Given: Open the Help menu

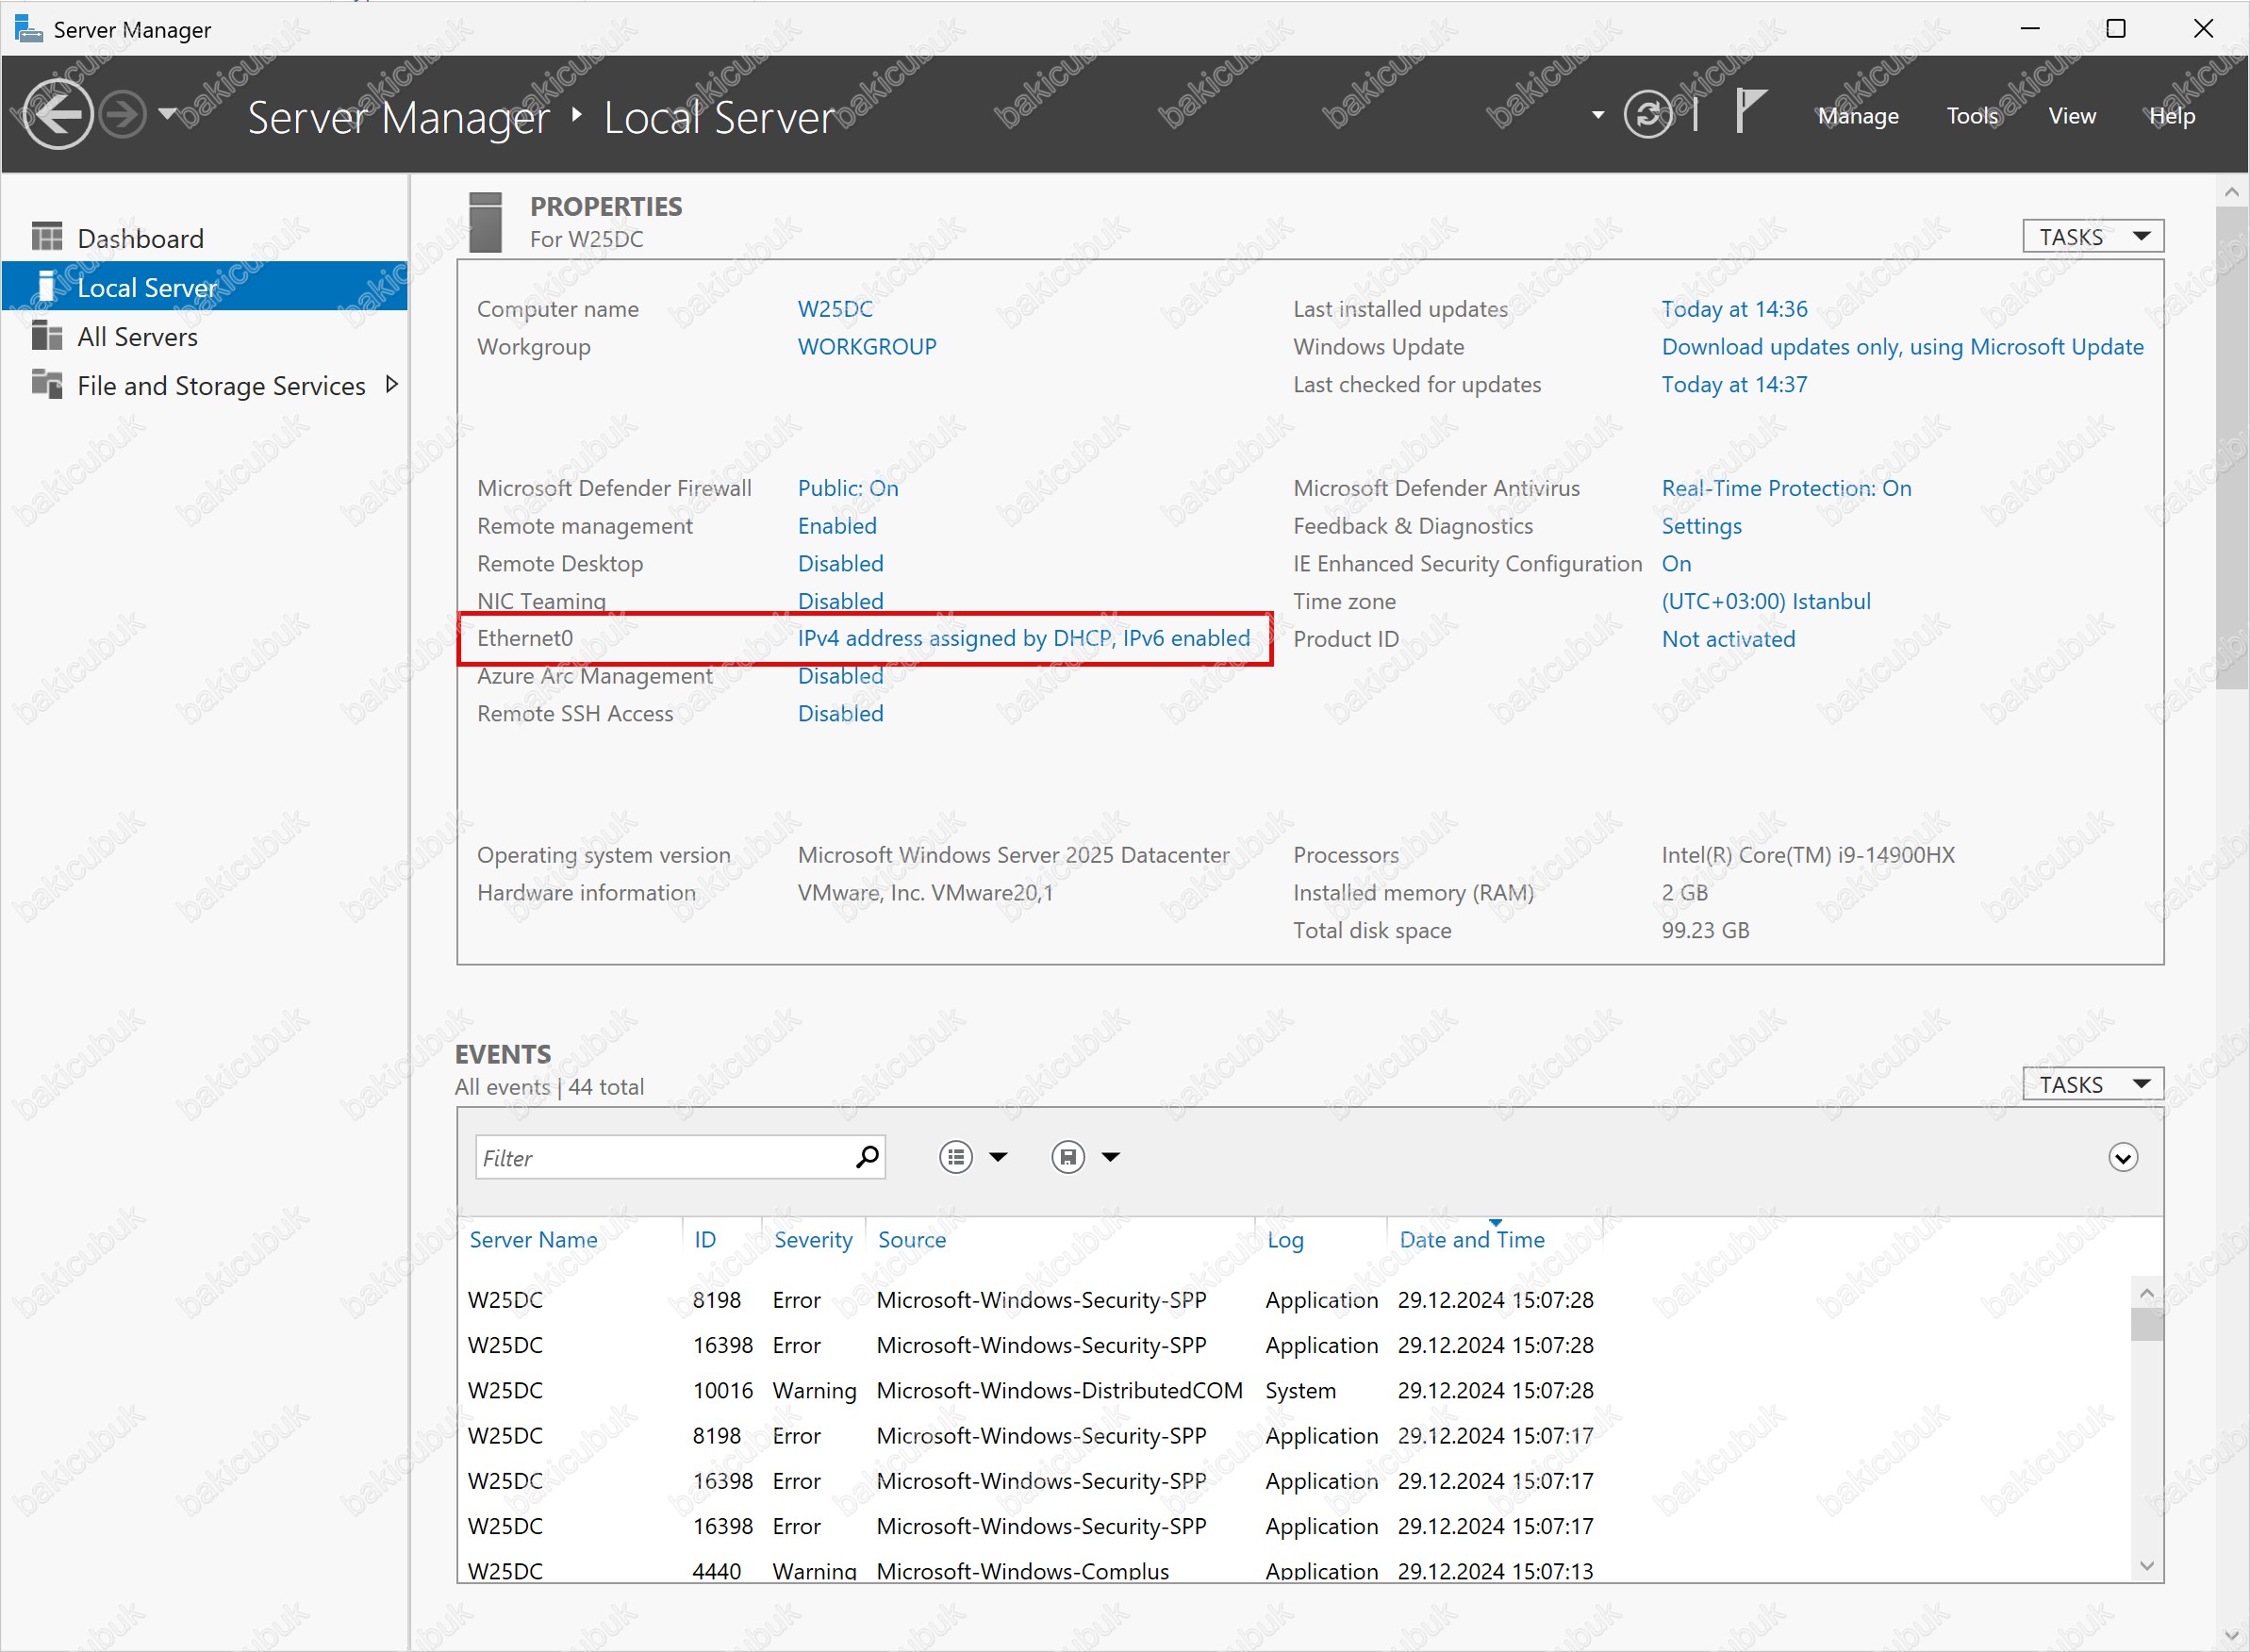Looking at the screenshot, I should [x=2172, y=116].
